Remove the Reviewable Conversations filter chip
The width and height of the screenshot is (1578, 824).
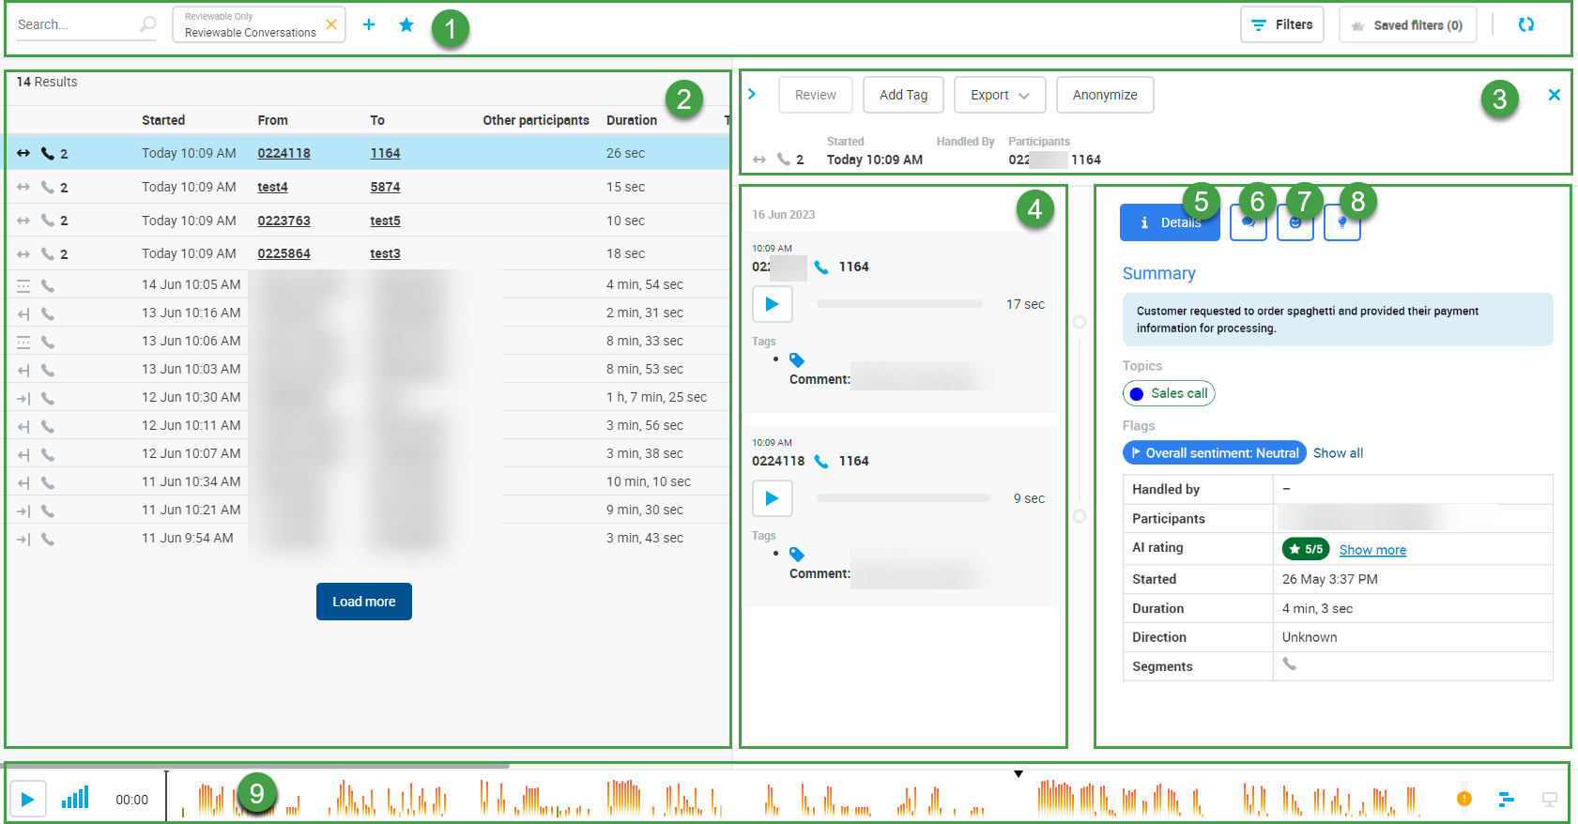(x=331, y=25)
